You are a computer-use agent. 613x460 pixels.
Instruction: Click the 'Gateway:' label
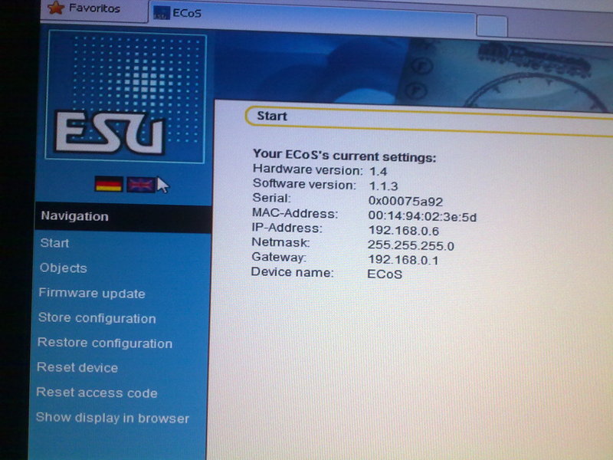point(279,257)
